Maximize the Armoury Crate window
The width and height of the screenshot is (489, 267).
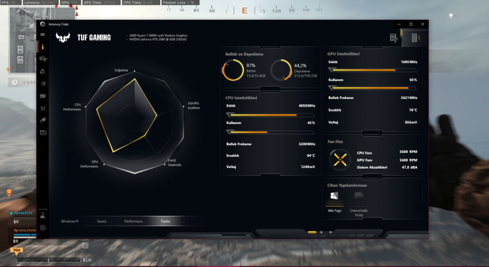(411, 24)
